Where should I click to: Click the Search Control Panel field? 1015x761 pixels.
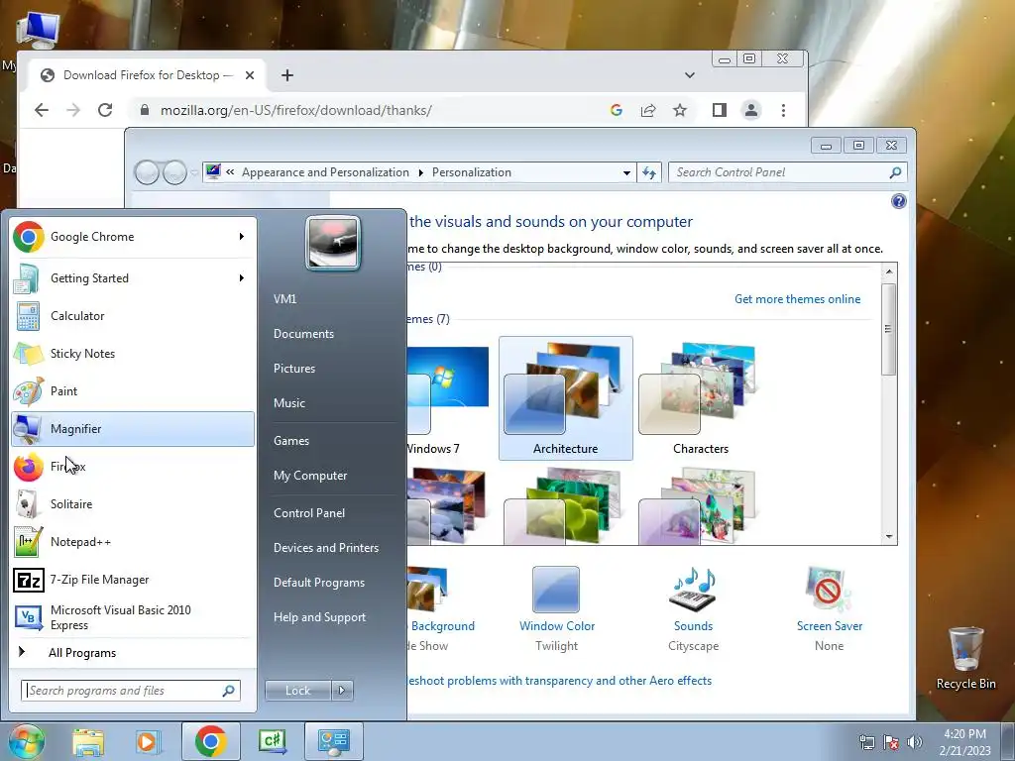coord(787,172)
